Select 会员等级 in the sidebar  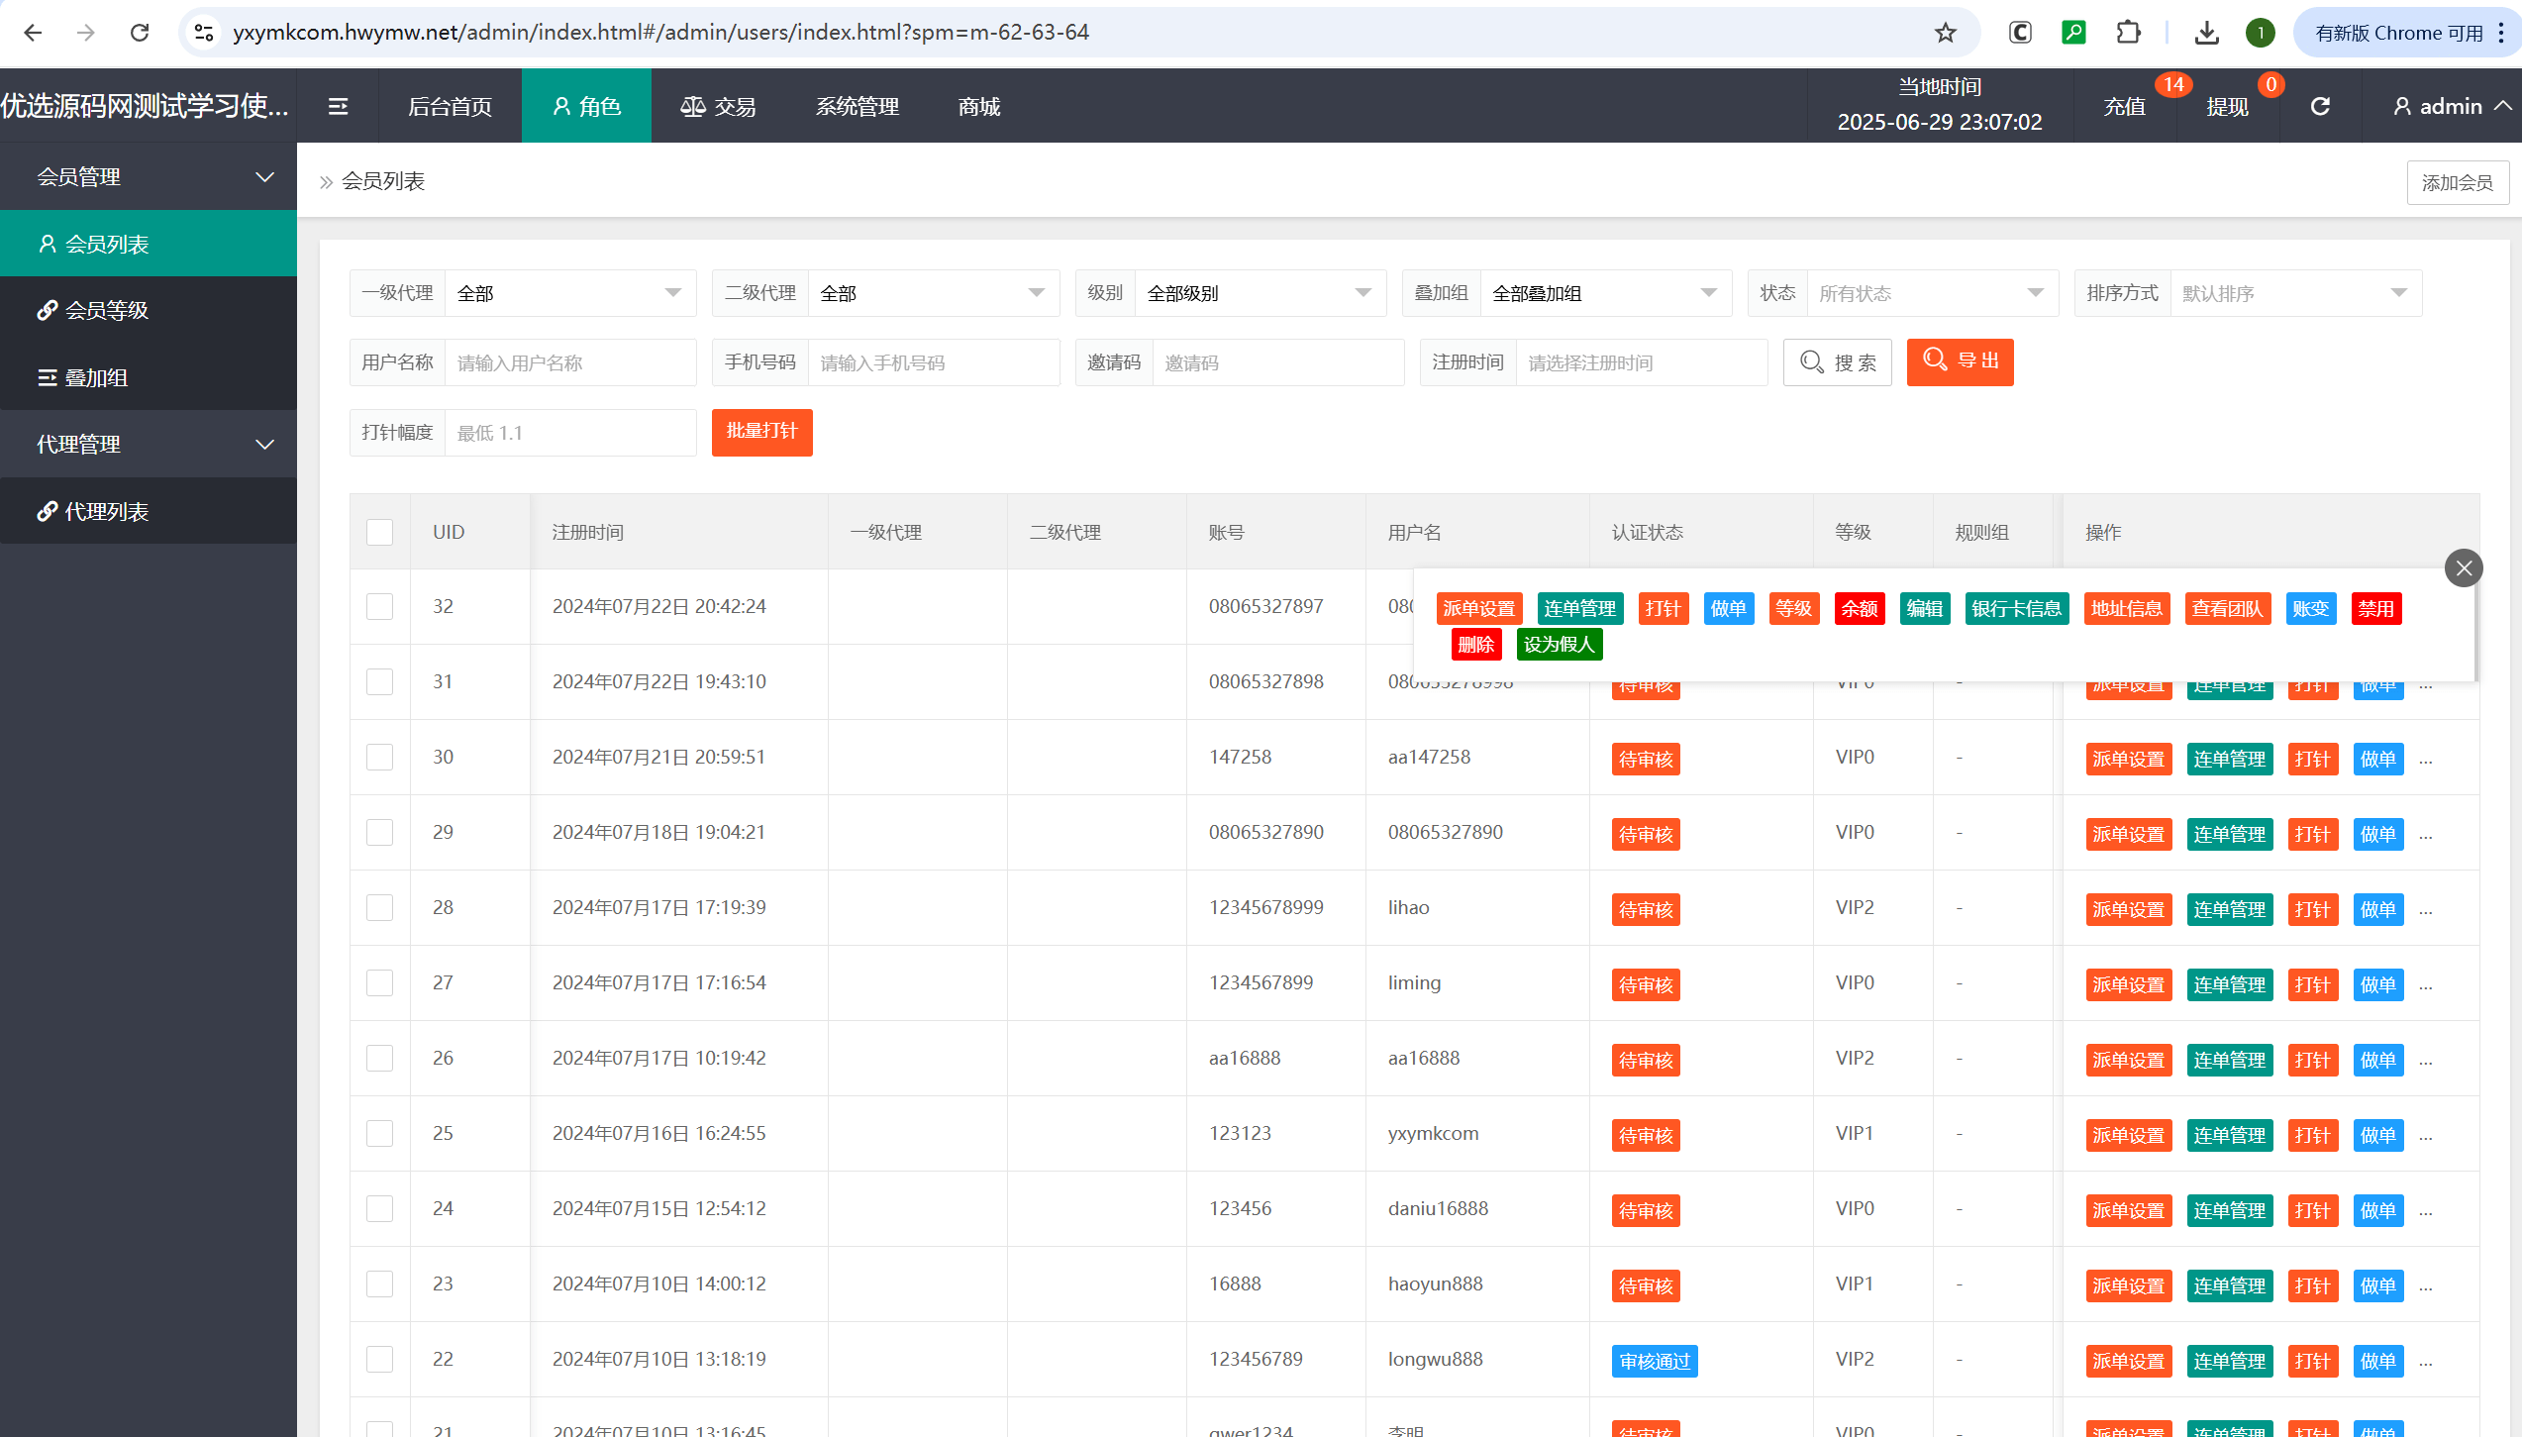click(x=106, y=310)
